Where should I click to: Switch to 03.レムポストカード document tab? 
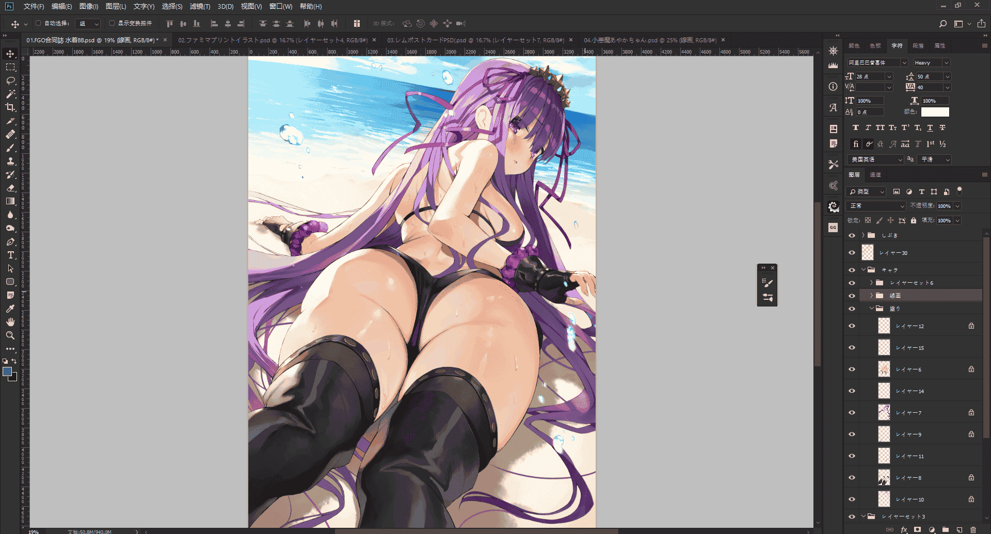[476, 40]
